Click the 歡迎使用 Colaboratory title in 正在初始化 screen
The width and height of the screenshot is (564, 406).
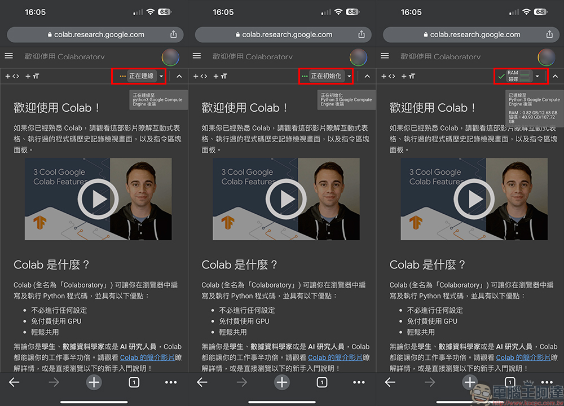click(253, 56)
